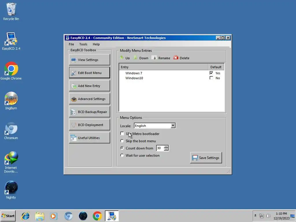Select Skip the boot menu option
The width and height of the screenshot is (296, 222).
click(x=122, y=141)
